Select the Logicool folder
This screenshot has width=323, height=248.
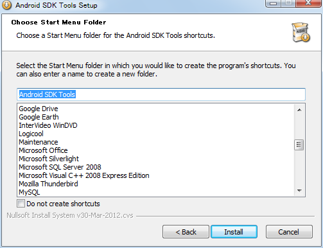coord(31,134)
